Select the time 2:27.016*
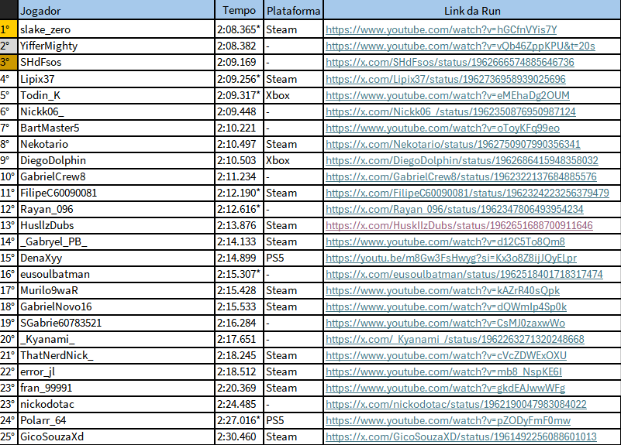This screenshot has height=445, width=621. pos(239,420)
